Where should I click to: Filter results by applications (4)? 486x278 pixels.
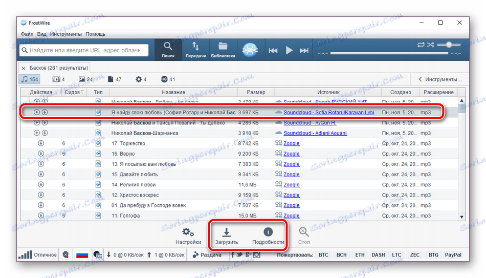[x=141, y=79]
